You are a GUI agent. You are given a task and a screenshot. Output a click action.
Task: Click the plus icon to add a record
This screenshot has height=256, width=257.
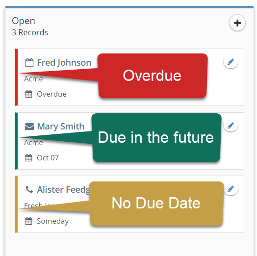[237, 23]
